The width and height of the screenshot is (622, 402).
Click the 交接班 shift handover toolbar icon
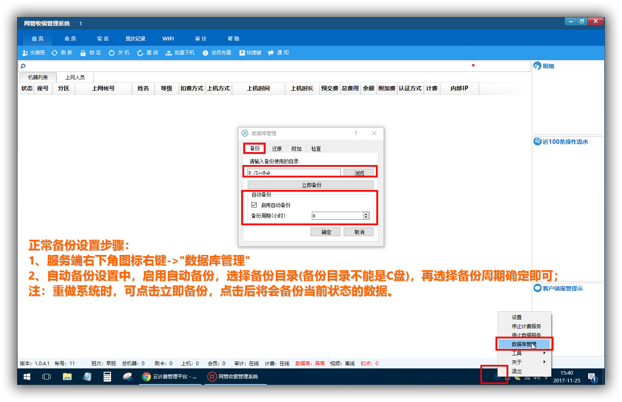(x=25, y=53)
